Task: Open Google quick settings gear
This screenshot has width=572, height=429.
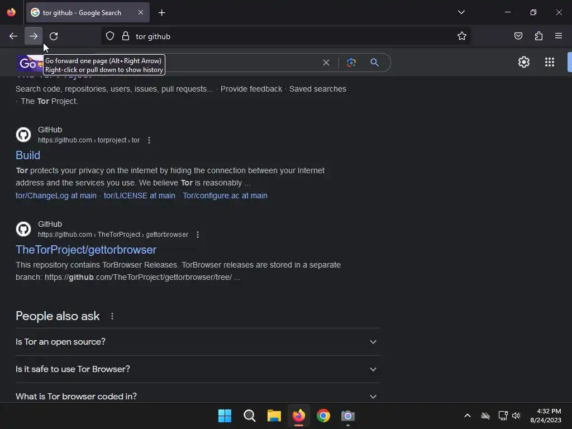Action: point(524,62)
